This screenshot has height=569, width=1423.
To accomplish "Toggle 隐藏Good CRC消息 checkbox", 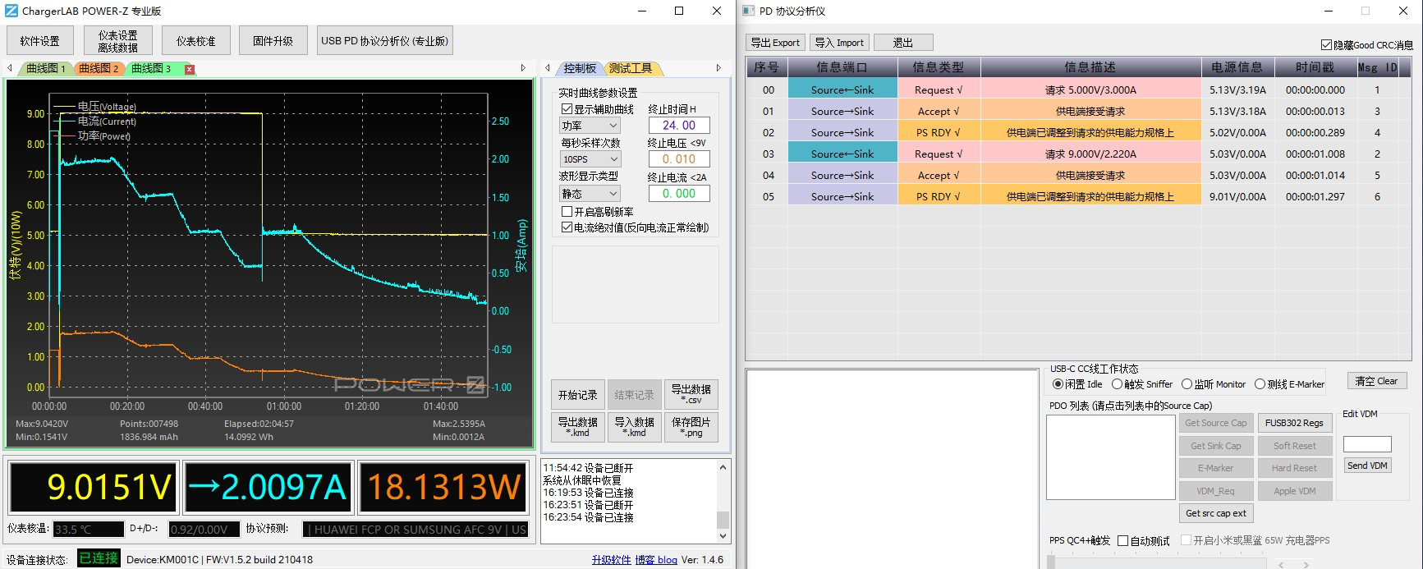I will click(1326, 45).
